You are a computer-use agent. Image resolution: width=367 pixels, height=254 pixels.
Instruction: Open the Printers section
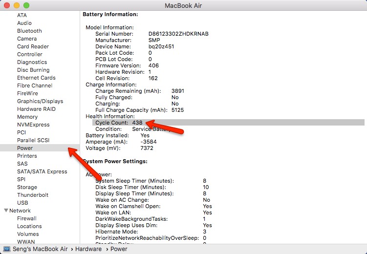(27, 156)
